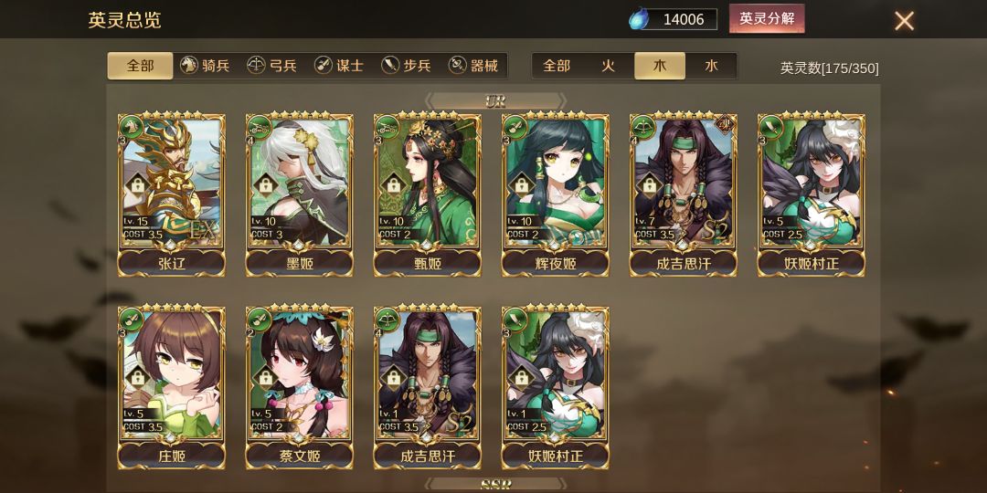987x493 pixels.
Task: Switch to the 全部 unit type tab
Action: click(x=141, y=66)
